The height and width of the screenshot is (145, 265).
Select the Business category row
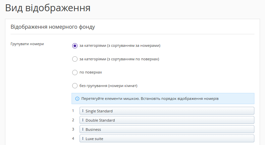tap(167, 129)
